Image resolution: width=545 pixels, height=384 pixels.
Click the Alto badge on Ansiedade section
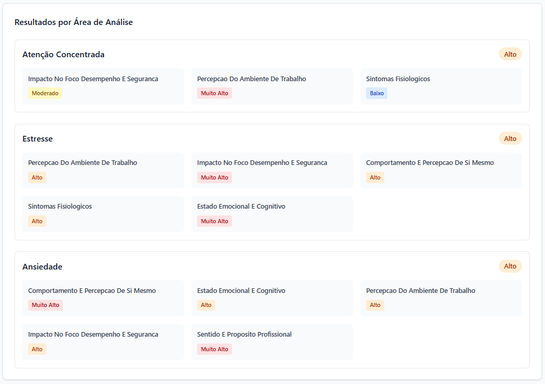coord(510,266)
